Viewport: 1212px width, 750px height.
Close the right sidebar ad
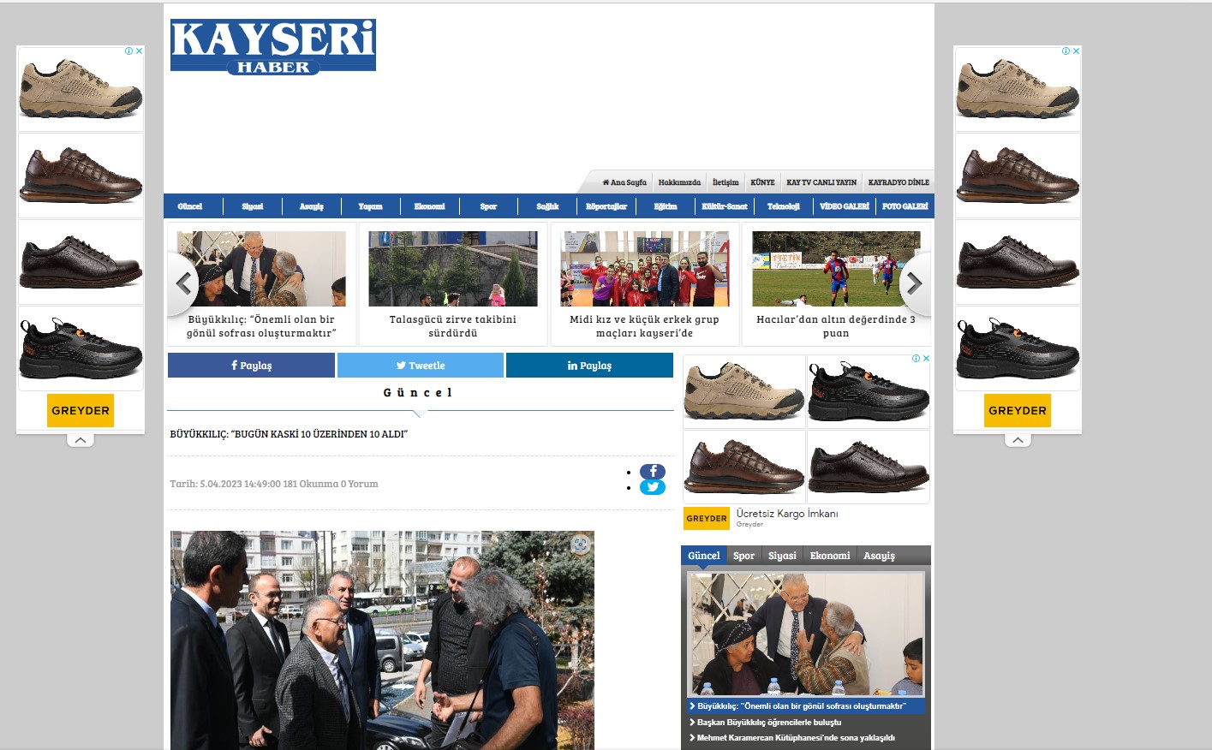1077,51
